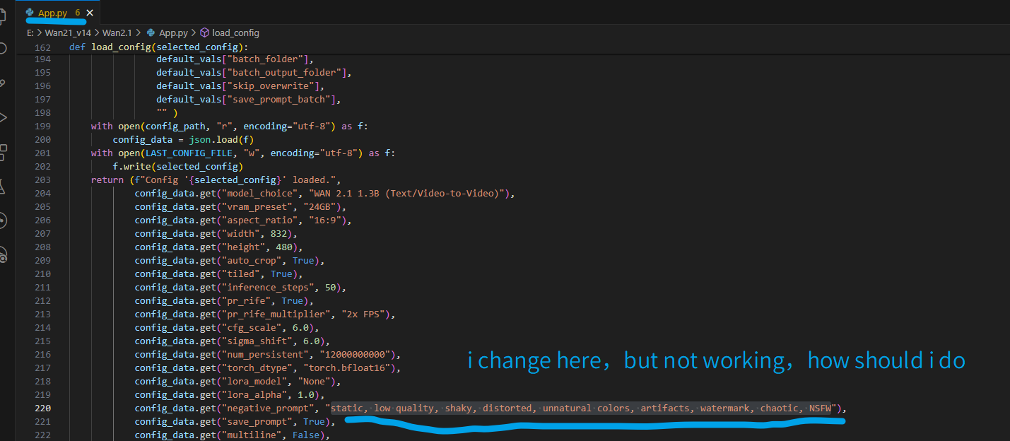This screenshot has height=441, width=1010.
Task: Open the E: breadcrumb segment
Action: 30,33
